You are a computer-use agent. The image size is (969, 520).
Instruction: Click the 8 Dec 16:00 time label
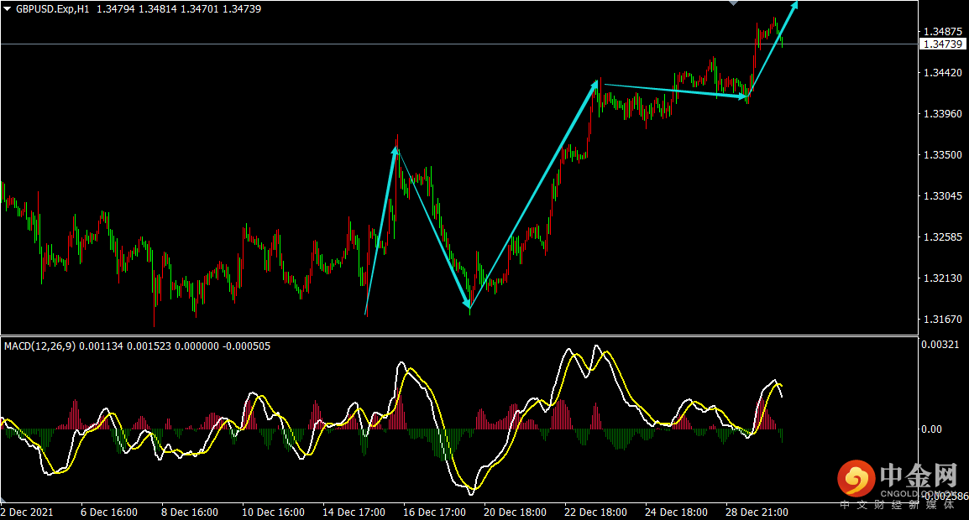click(190, 512)
